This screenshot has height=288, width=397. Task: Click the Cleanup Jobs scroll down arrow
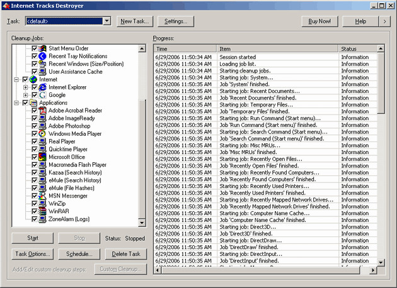142,223
